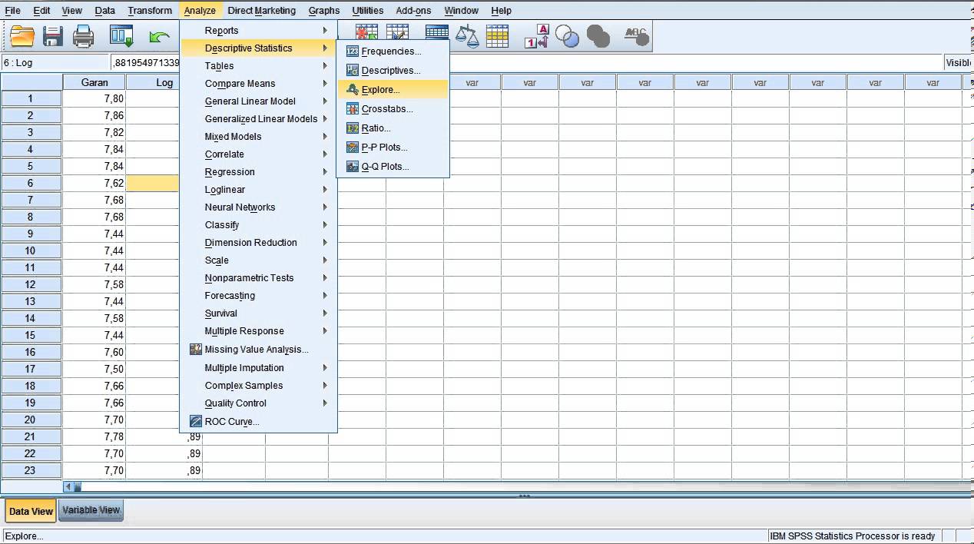Click the cell reference box showing 6 : Log
Screen dimensions: 974x544
[56, 63]
